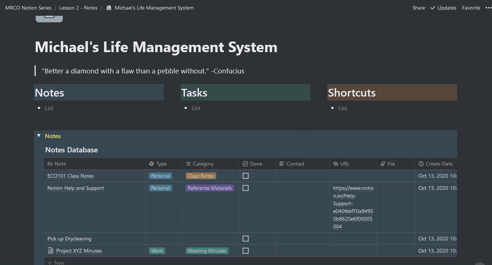
Task: Check Done for ECO101 Class Notes
Action: pos(246,176)
